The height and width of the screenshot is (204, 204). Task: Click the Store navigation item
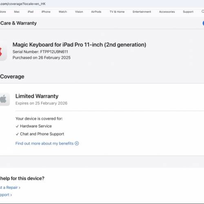(x=3, y=12)
